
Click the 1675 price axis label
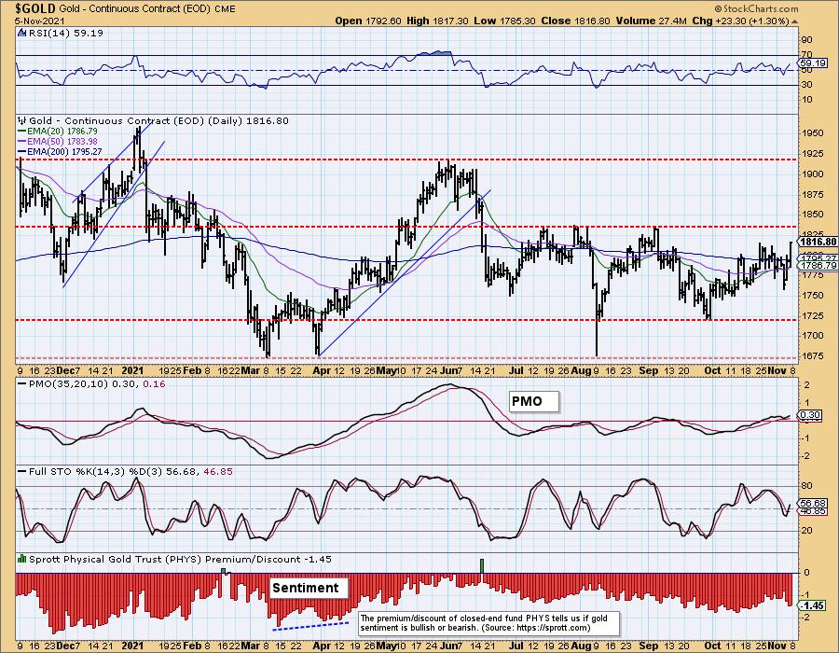812,356
